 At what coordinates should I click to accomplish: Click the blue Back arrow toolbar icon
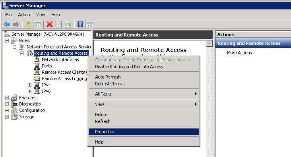coord(7,24)
